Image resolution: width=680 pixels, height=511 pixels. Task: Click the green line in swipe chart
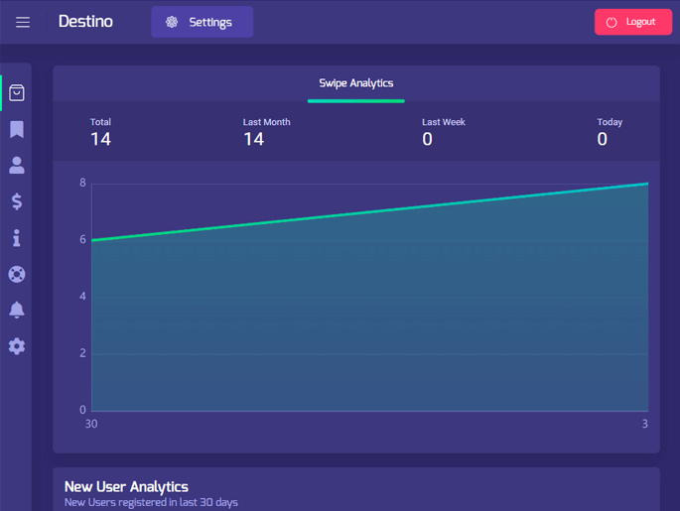[369, 211]
